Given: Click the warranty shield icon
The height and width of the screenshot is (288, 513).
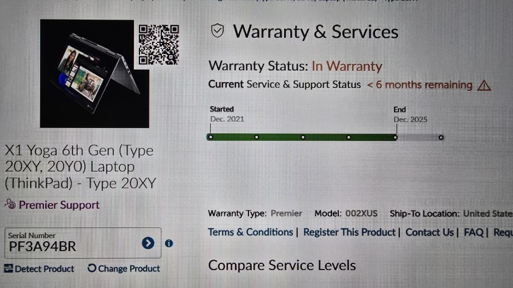Looking at the screenshot, I should click(x=217, y=31).
